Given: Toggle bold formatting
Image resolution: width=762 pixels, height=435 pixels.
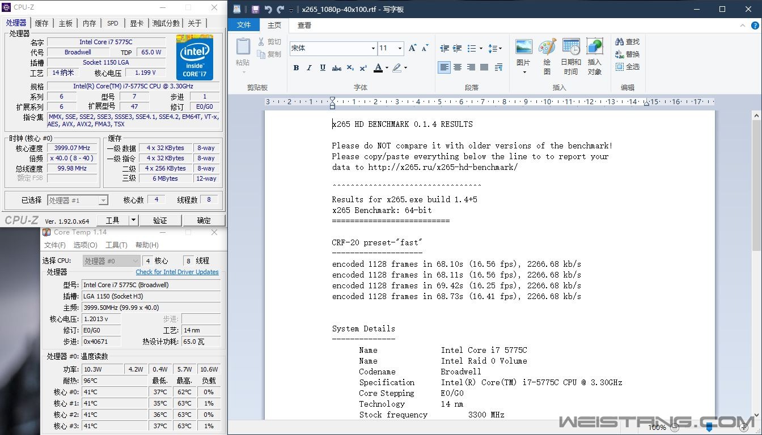Looking at the screenshot, I should point(296,67).
